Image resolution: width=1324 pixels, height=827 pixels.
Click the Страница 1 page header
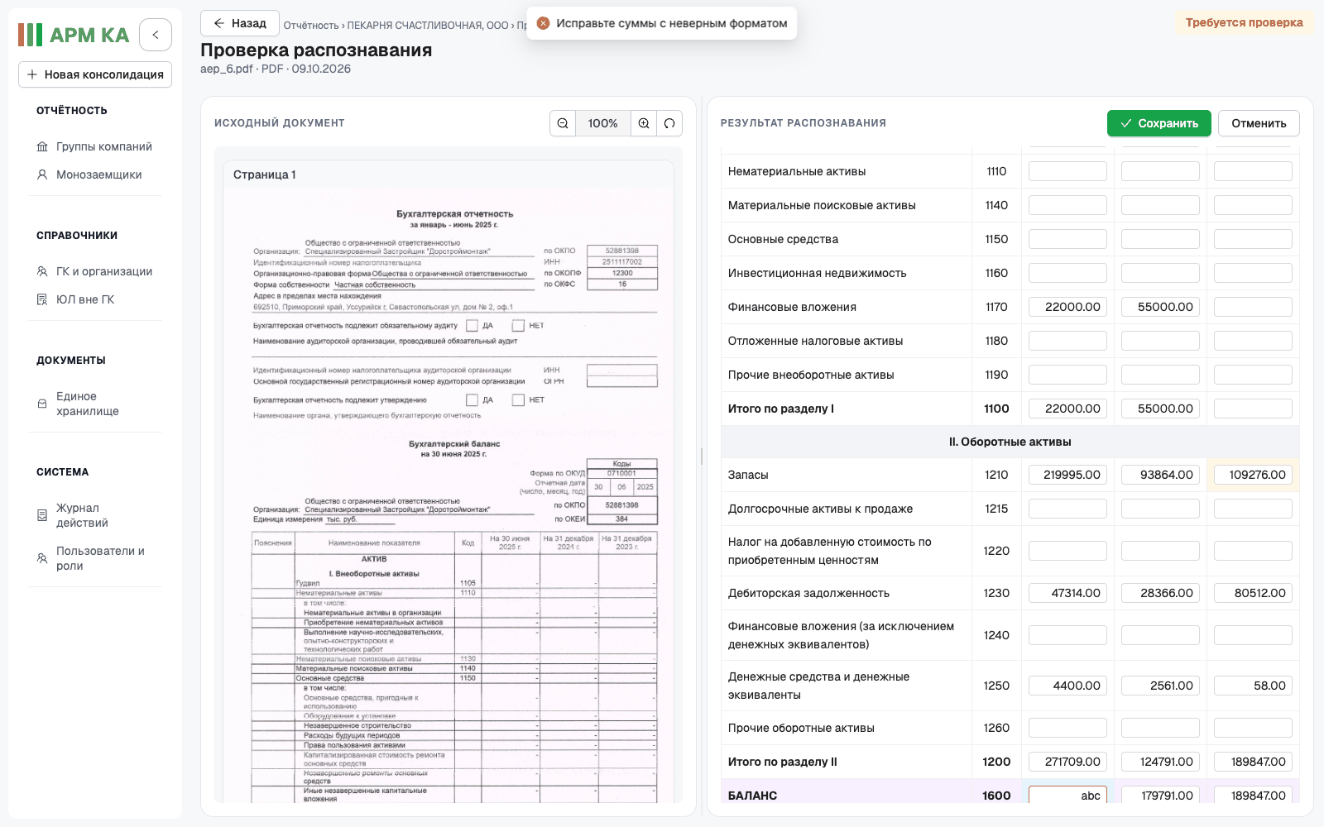point(449,174)
